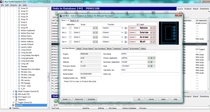Click the pencil edit icon beside Scene 2

(97, 33)
